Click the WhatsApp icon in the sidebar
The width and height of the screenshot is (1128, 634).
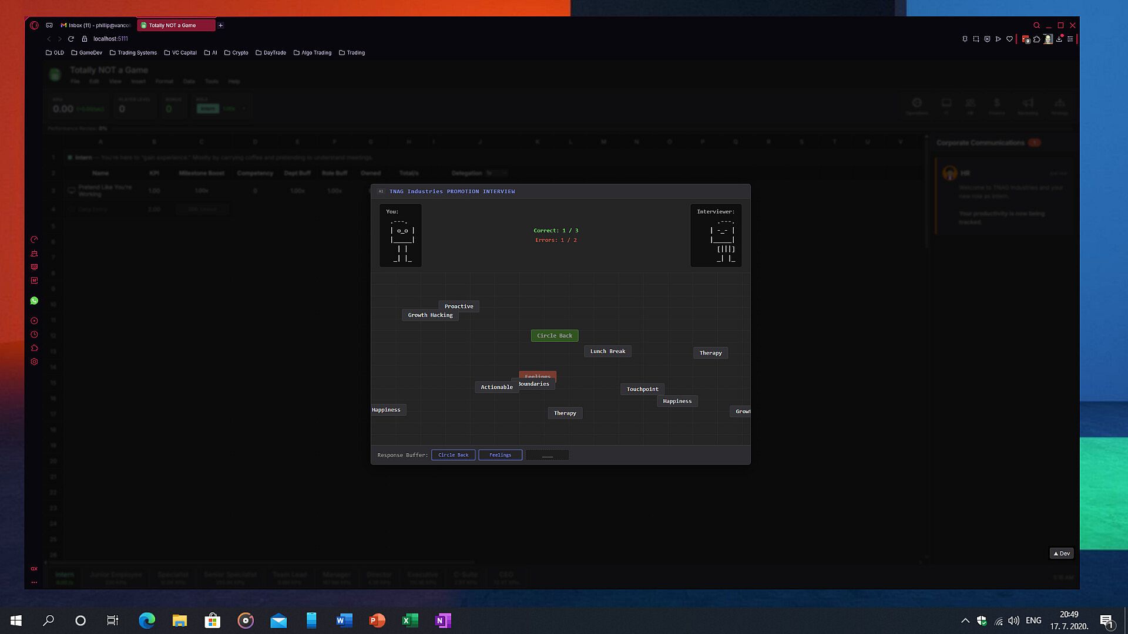coord(34,301)
